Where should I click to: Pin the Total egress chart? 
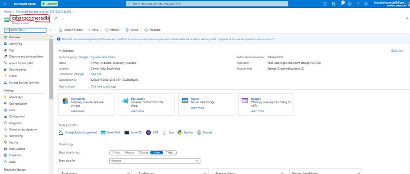tap(128, 173)
